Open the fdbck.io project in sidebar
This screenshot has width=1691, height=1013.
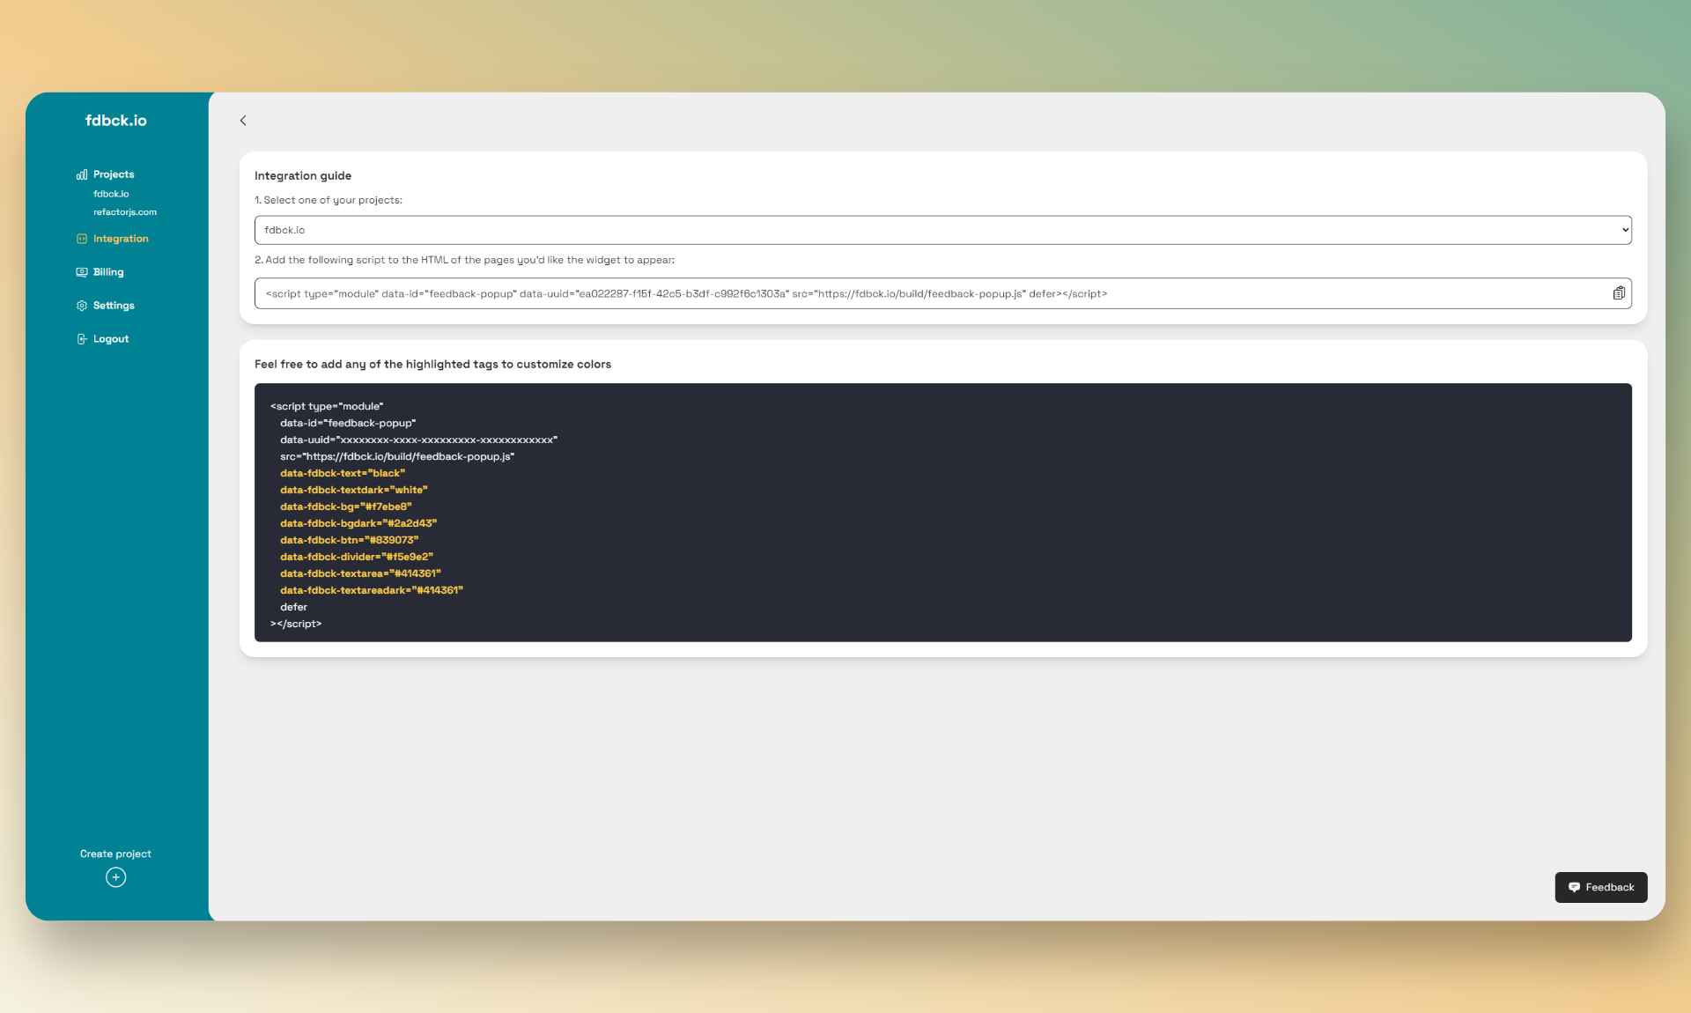pyautogui.click(x=111, y=194)
